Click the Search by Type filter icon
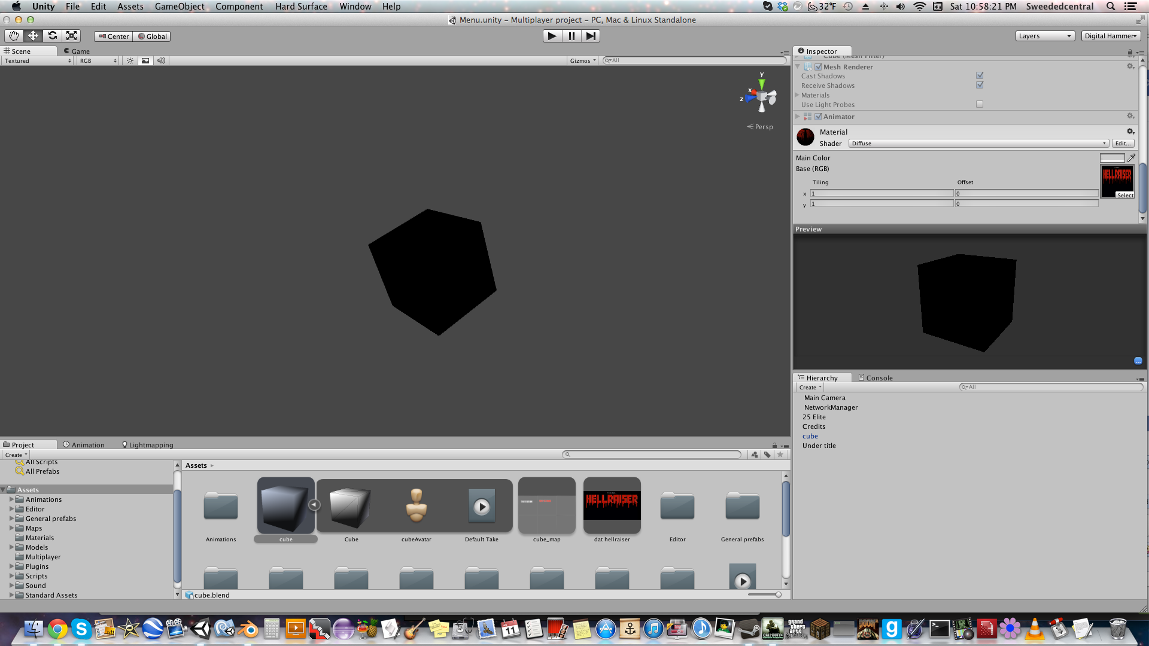Viewport: 1149px width, 646px height. [x=755, y=455]
